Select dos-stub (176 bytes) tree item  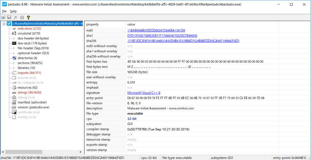pos(32,43)
